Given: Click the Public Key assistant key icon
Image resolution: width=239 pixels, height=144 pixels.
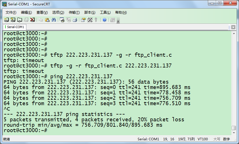Looking at the screenshot, I should [96, 20].
